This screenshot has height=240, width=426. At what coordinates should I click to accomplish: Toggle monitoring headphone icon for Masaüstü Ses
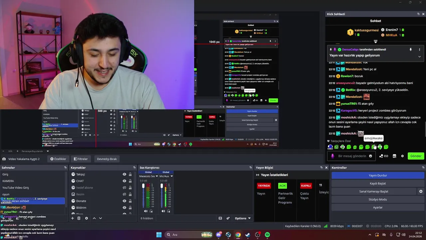pos(151,211)
